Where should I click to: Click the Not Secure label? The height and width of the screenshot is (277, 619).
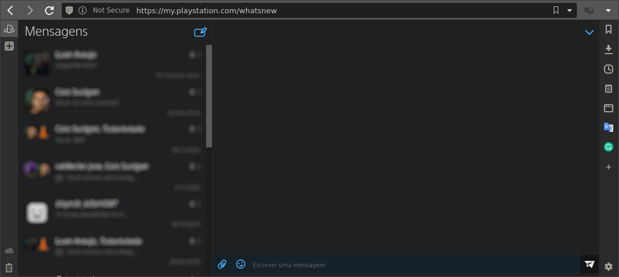pos(111,10)
